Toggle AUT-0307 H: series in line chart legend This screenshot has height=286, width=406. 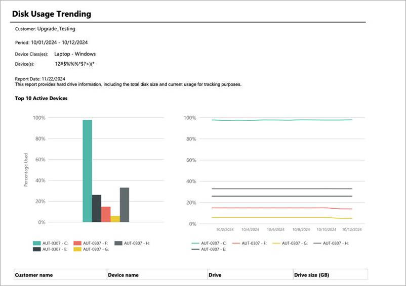pyautogui.click(x=334, y=243)
